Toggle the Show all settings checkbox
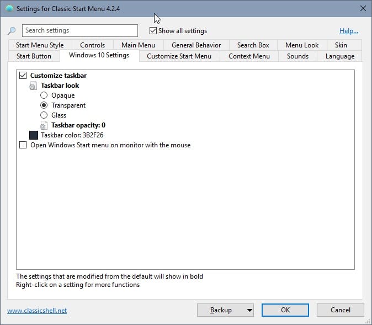 [153, 31]
